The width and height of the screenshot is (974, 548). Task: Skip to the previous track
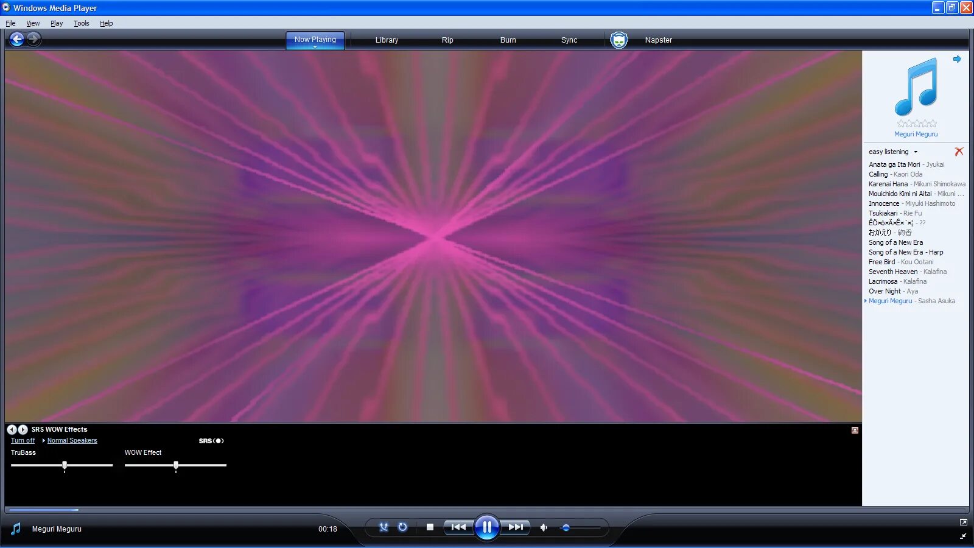pos(458,527)
